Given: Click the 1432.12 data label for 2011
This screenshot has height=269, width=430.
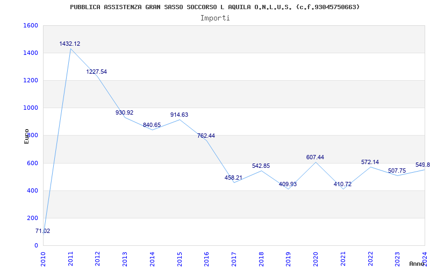Looking at the screenshot, I should (70, 44).
